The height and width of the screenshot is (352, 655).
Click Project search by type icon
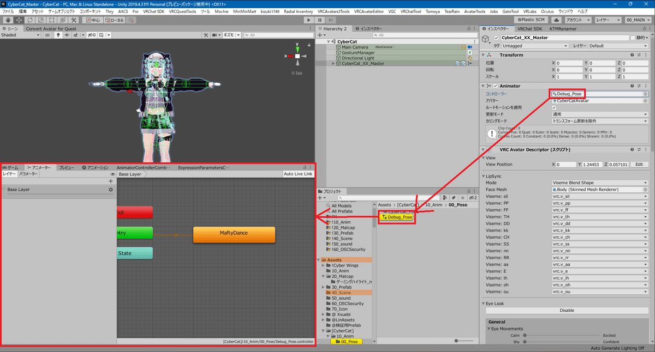(x=446, y=198)
